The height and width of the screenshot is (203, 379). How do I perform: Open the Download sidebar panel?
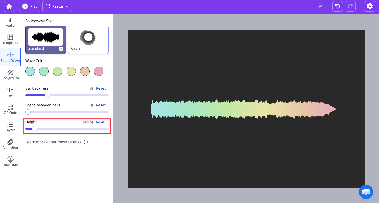[10, 161]
